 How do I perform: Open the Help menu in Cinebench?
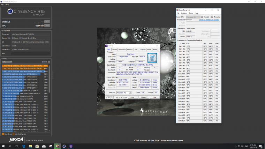(x=7, y=5)
